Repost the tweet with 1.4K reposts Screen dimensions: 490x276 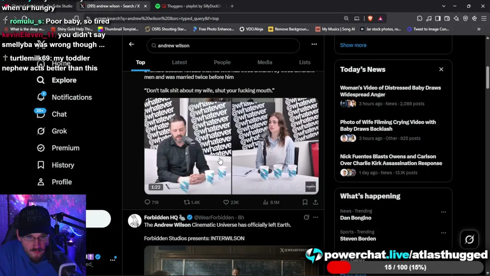(x=192, y=202)
